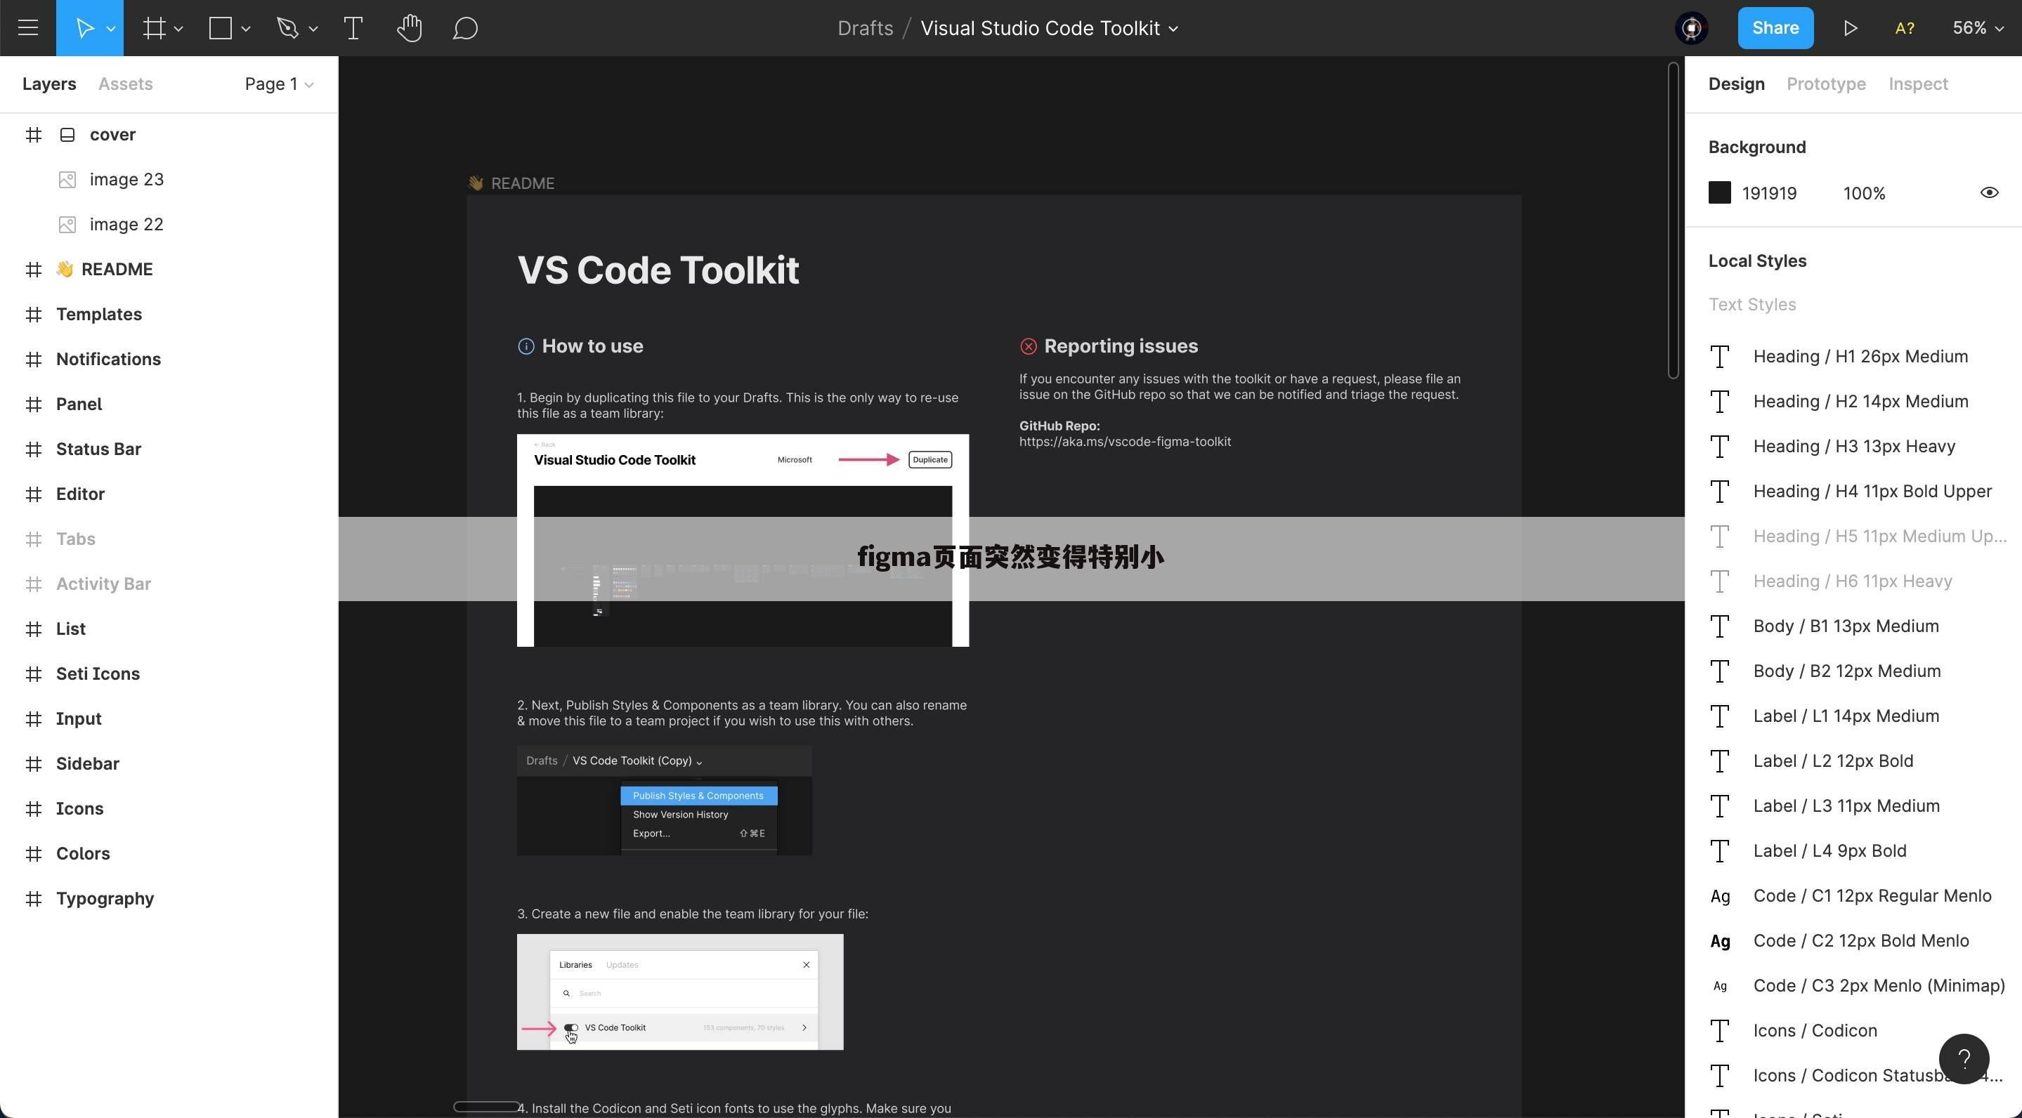Click the image icon of image 22

click(x=67, y=225)
